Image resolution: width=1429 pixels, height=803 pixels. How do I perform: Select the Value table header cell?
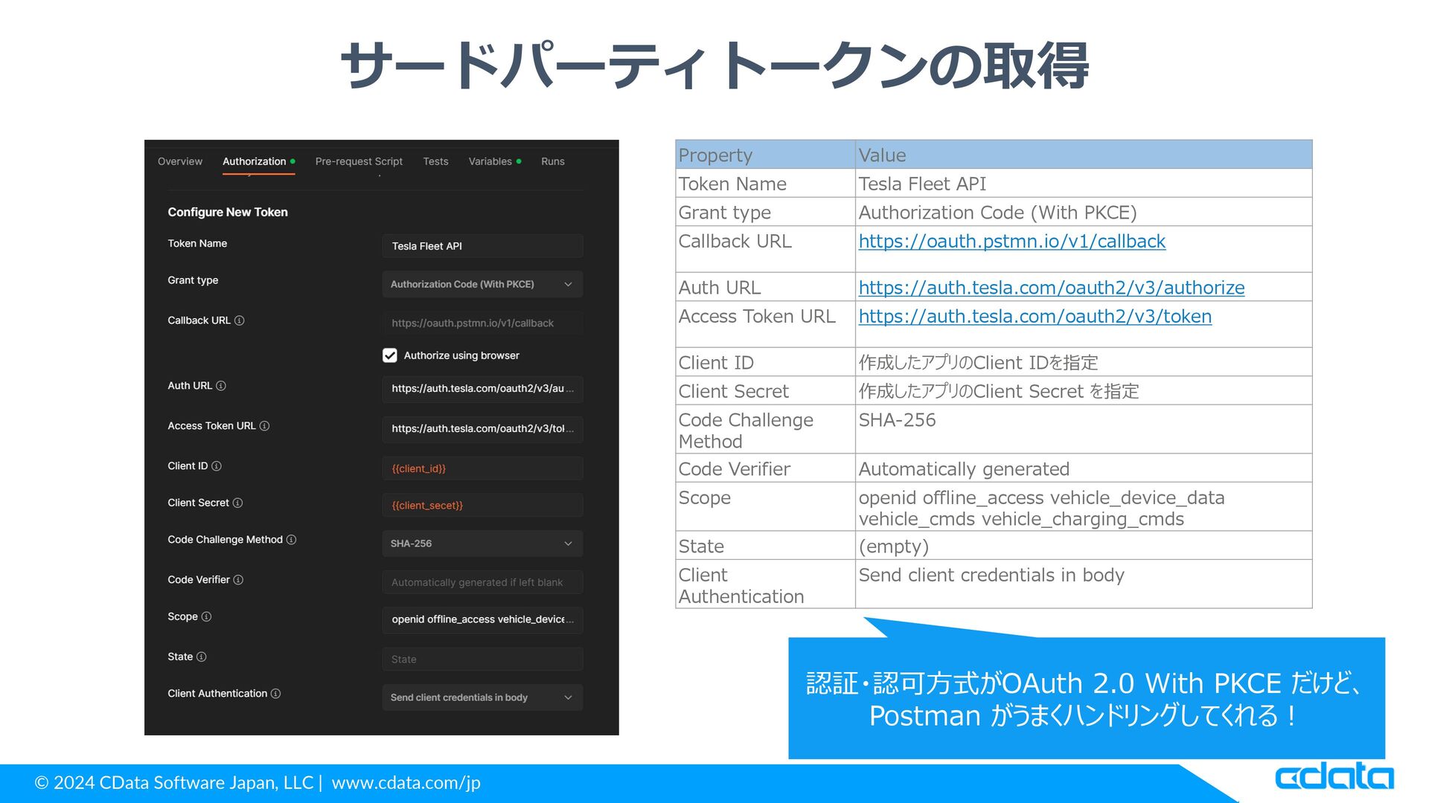[1084, 155]
